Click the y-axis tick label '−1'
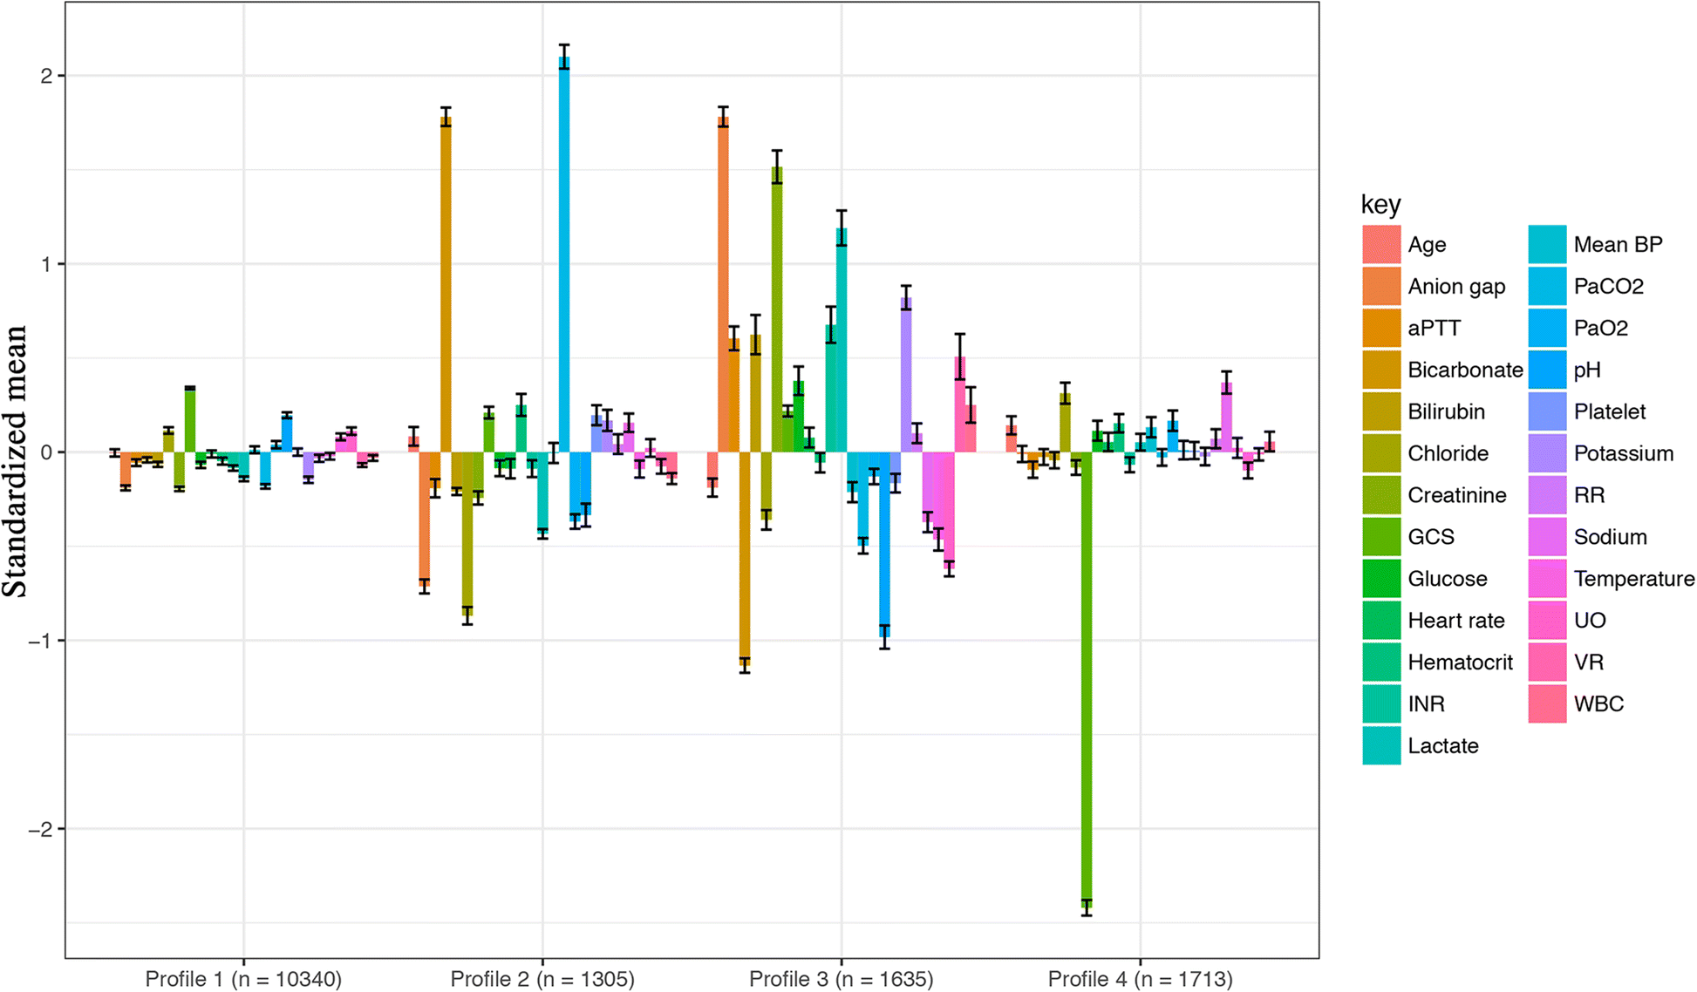Viewport: 1697px width, 992px height. pos(41,641)
